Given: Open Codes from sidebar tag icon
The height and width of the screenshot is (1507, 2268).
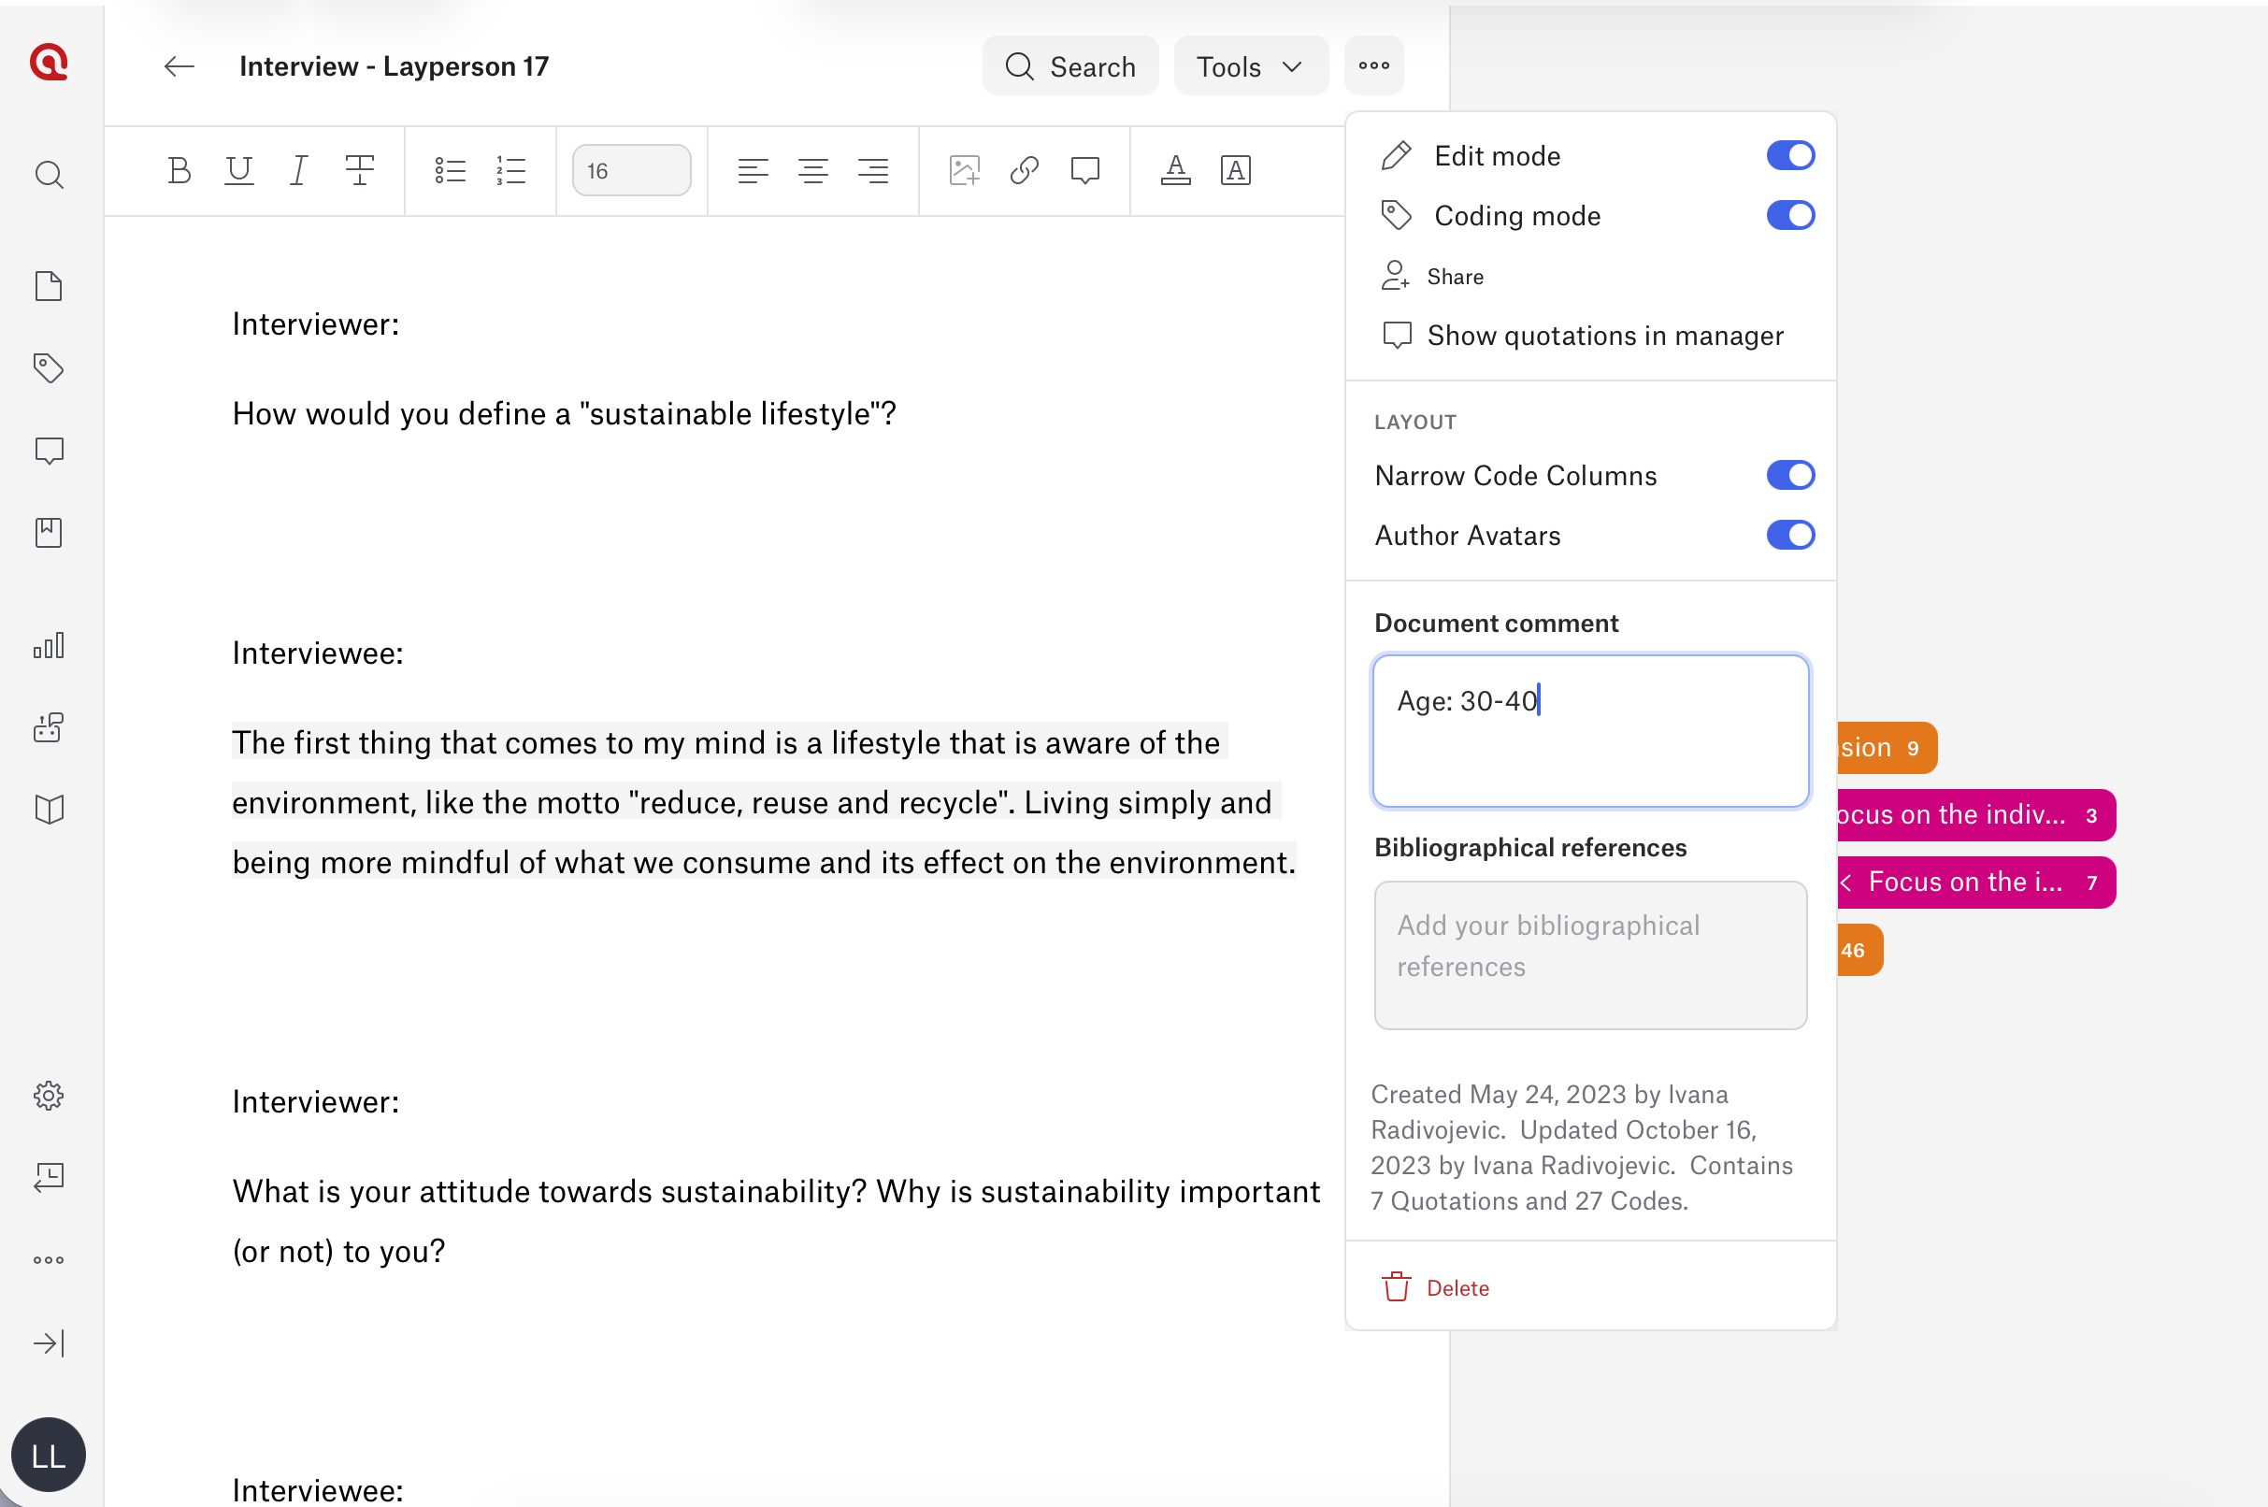Looking at the screenshot, I should click(49, 367).
